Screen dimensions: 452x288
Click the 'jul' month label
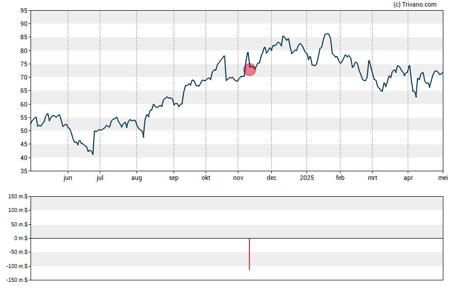pyautogui.click(x=100, y=178)
